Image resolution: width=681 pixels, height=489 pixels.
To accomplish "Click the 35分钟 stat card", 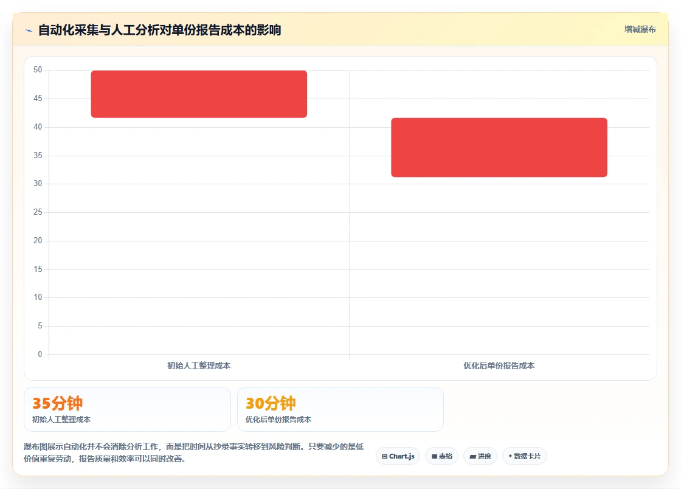I will [x=127, y=409].
